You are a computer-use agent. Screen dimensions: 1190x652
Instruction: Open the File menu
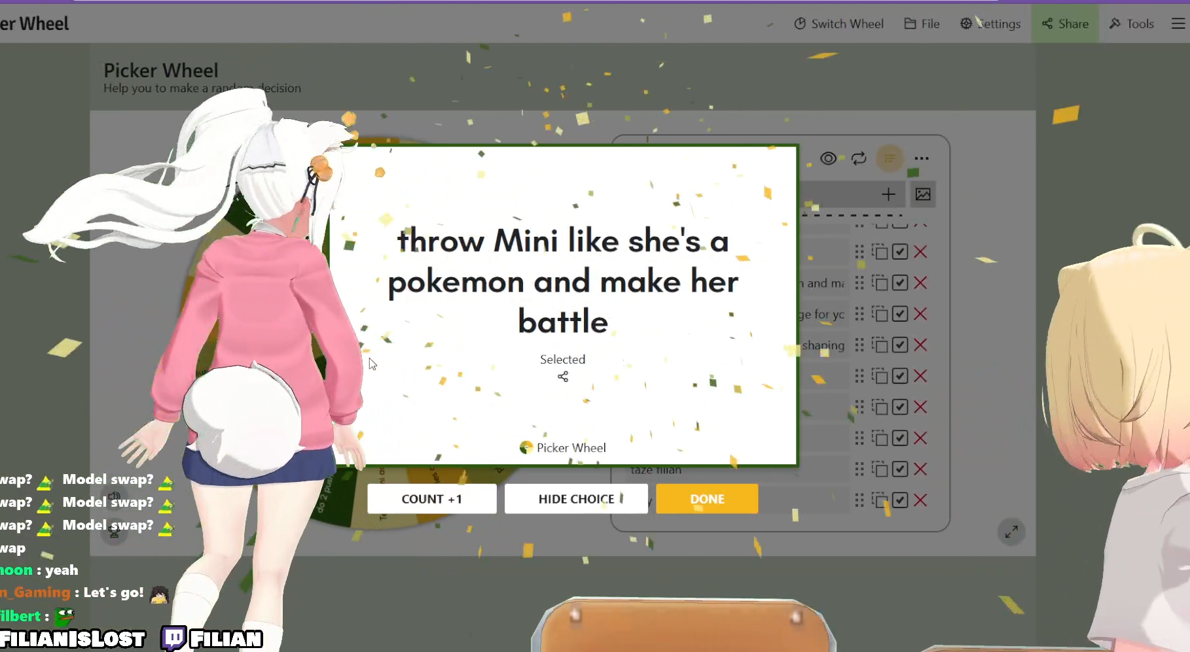coord(922,24)
